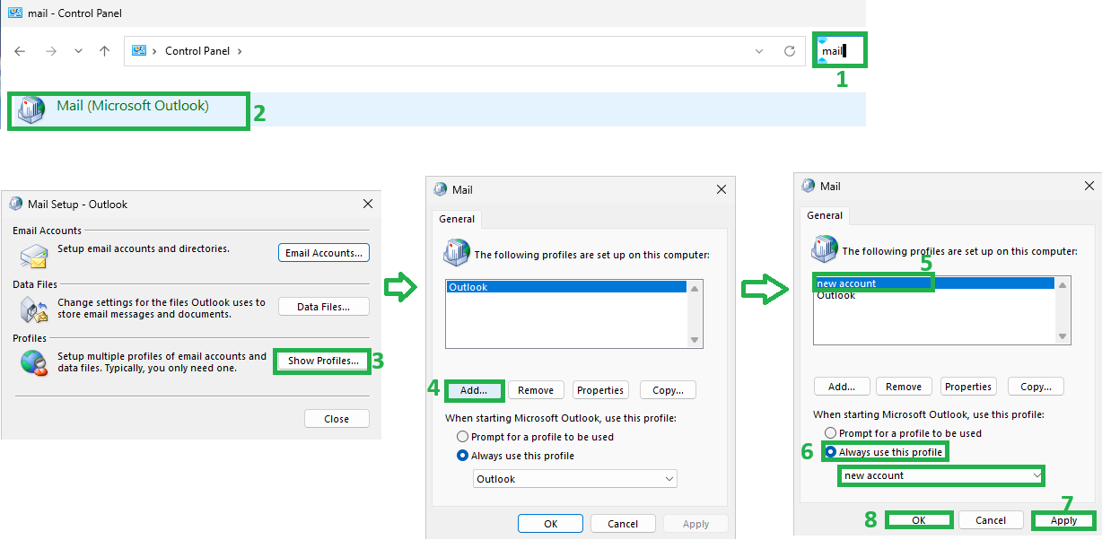The width and height of the screenshot is (1102, 540).
Task: Click the Mail (Microsoft Outlook) globe icon
Action: pyautogui.click(x=31, y=109)
